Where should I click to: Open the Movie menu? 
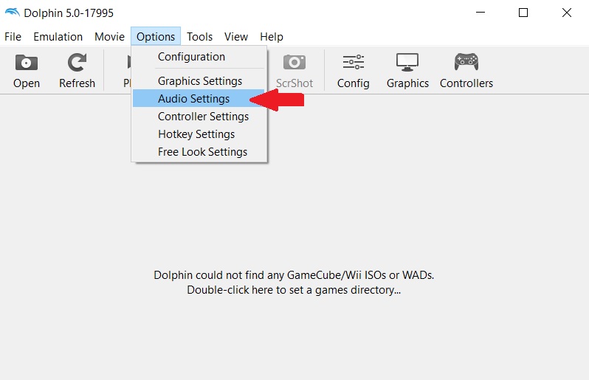109,37
